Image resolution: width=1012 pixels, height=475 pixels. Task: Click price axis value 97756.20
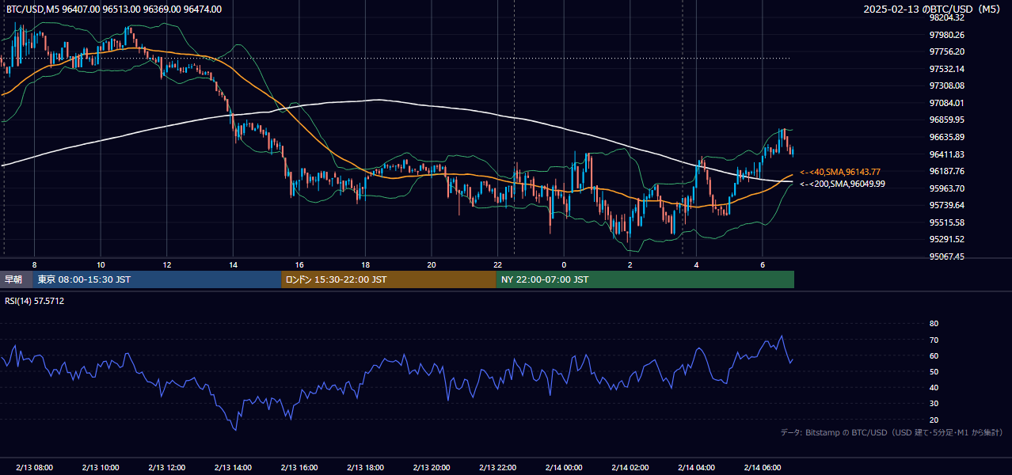[947, 51]
